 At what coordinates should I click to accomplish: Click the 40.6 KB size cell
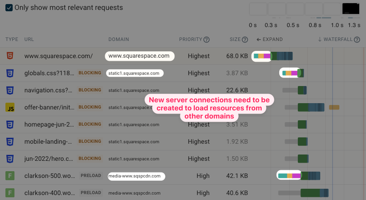click(237, 193)
